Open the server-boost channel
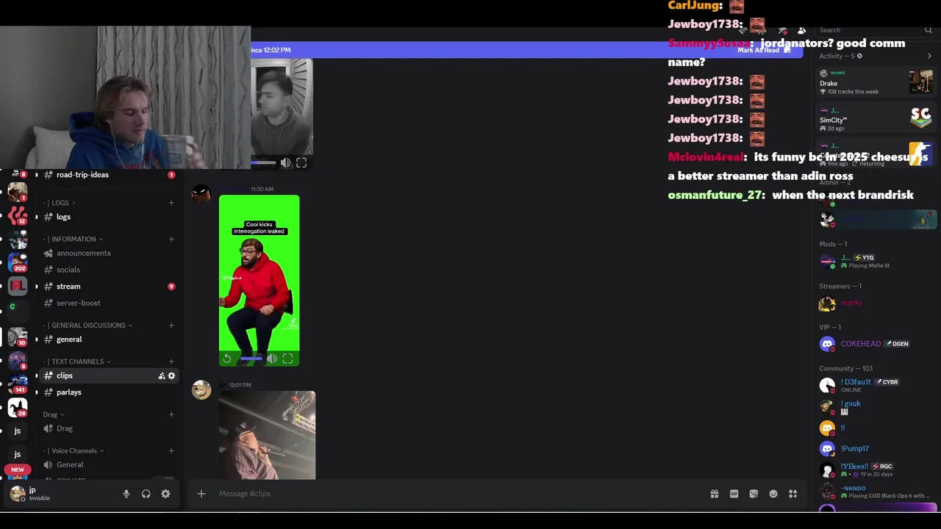 point(109,303)
